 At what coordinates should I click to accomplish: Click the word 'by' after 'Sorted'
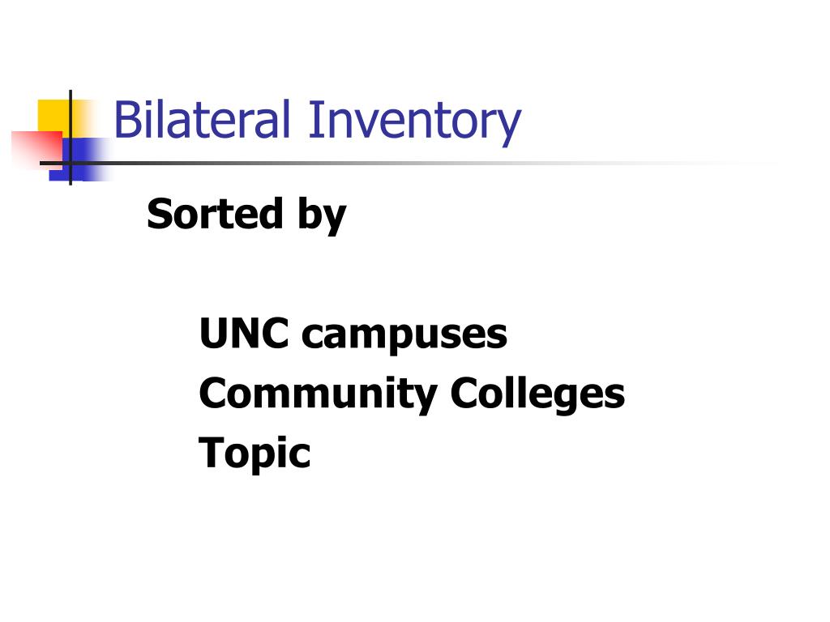point(323,216)
